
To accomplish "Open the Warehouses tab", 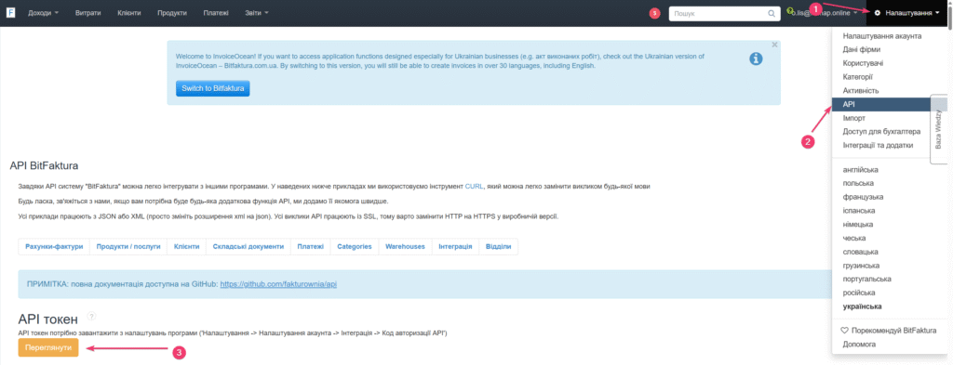I will tap(406, 247).
